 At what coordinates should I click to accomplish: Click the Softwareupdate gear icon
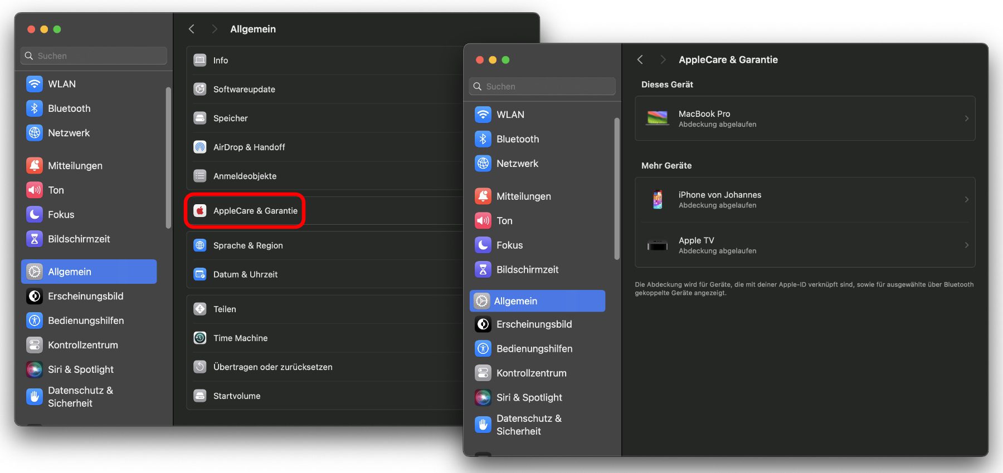tap(200, 89)
